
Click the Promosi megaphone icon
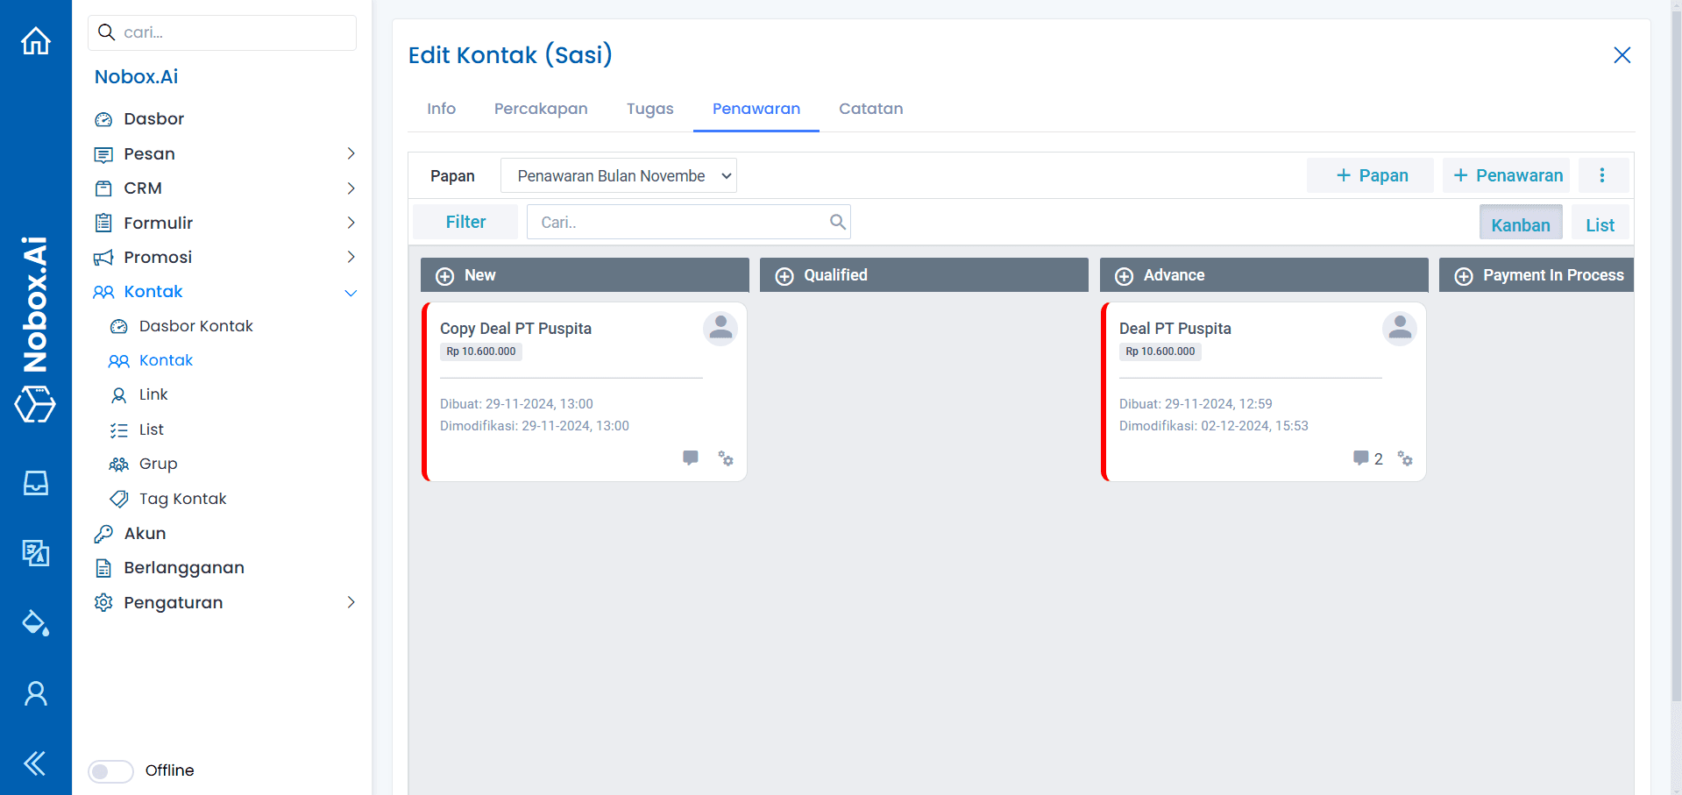103,257
